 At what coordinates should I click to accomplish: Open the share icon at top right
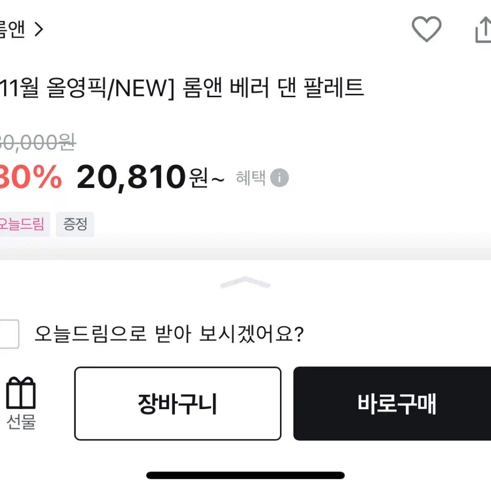pyautogui.click(x=483, y=30)
